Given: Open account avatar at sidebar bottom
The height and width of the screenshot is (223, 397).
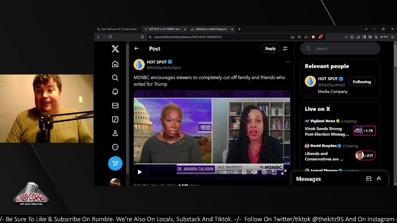Looking at the screenshot, I should click(x=115, y=182).
